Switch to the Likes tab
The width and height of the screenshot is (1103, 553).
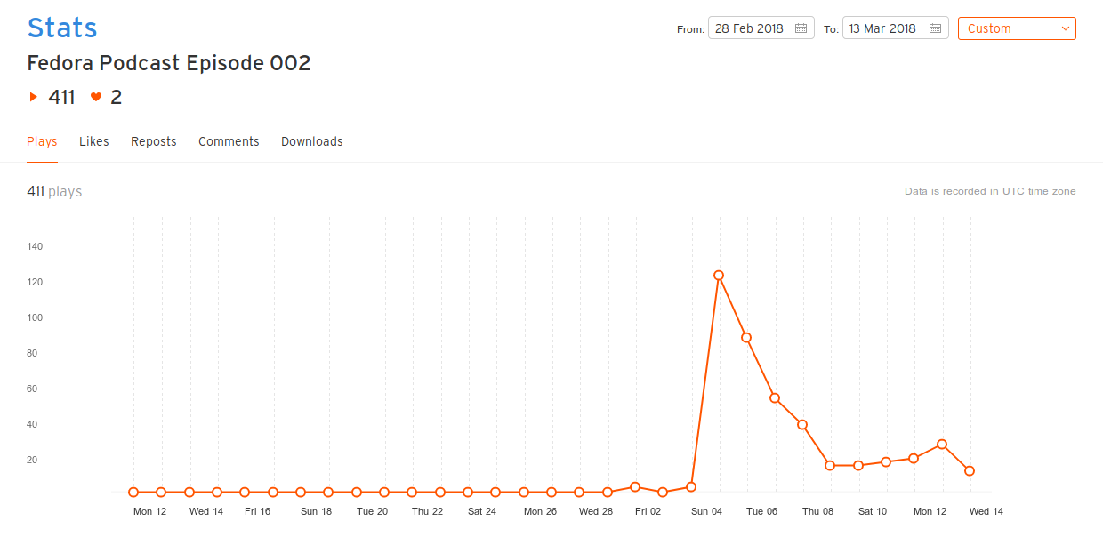[x=94, y=141]
